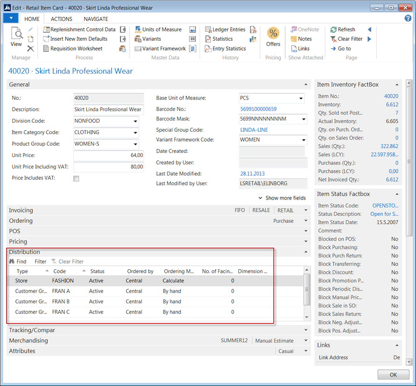The width and height of the screenshot is (416, 386).
Task: Click Show more fields link
Action: (285, 198)
